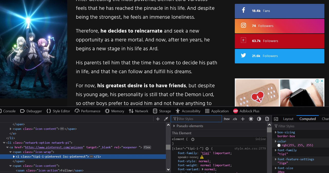Click the Style Editor braces icon
Image resolution: width=329 pixels, height=173 pixels.
49,111
